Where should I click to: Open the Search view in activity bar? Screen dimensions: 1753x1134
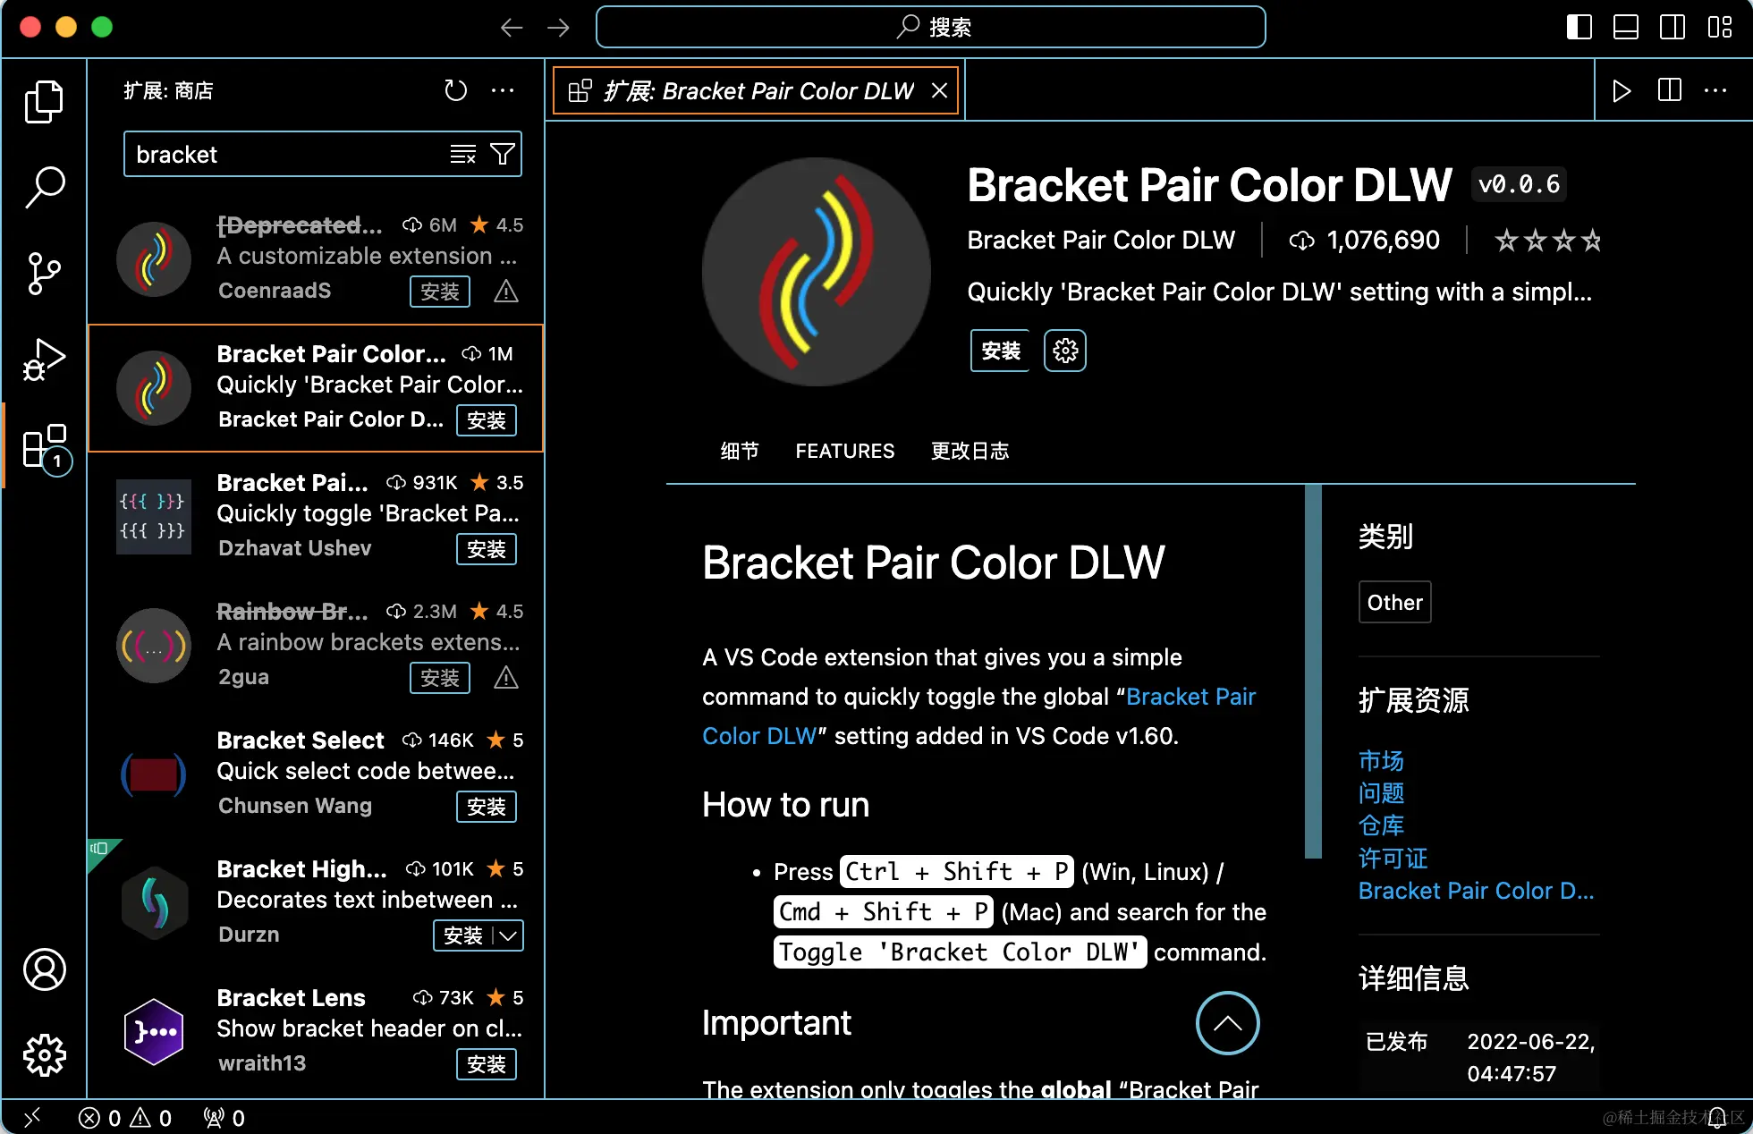click(x=44, y=188)
